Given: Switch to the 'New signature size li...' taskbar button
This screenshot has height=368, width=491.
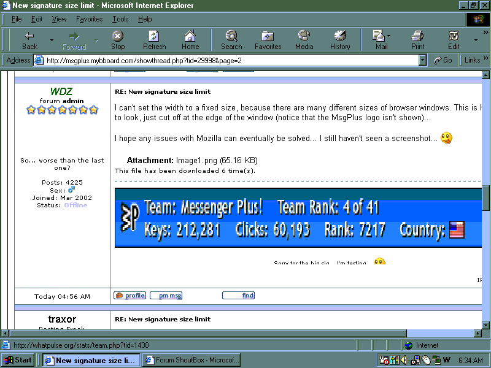Looking at the screenshot, I should (x=91, y=360).
